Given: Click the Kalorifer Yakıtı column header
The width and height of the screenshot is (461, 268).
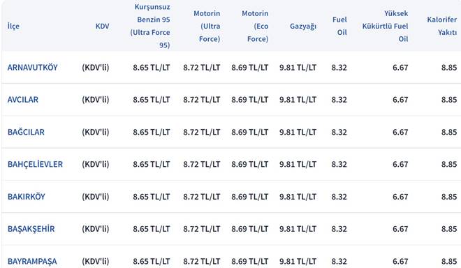Looking at the screenshot, I should [x=442, y=26].
